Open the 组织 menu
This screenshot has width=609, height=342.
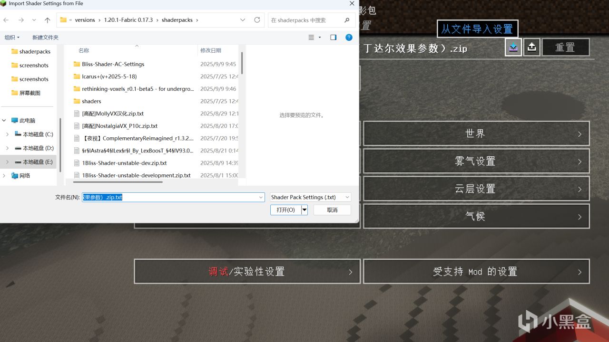(12, 37)
